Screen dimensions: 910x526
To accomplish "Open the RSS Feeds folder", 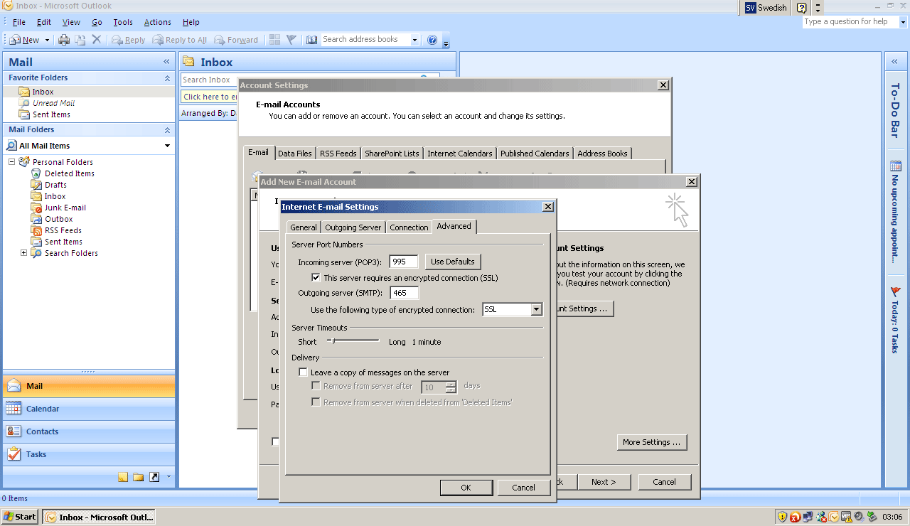I will click(56, 230).
